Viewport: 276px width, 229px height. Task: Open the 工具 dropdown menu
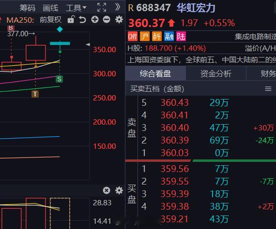[76, 8]
